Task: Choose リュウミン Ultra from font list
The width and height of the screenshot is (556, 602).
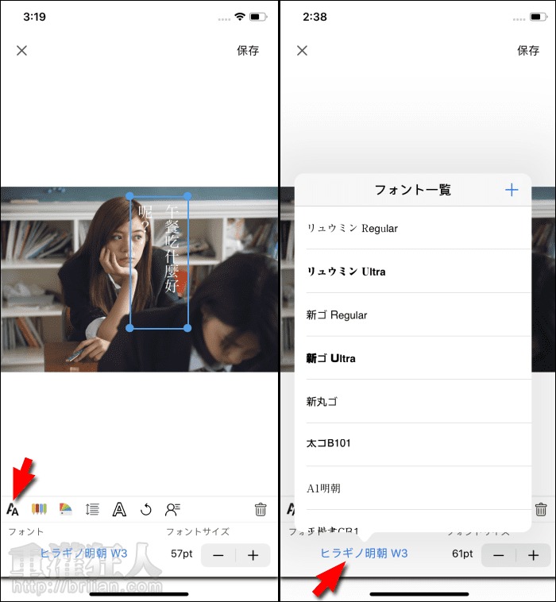Action: (346, 272)
